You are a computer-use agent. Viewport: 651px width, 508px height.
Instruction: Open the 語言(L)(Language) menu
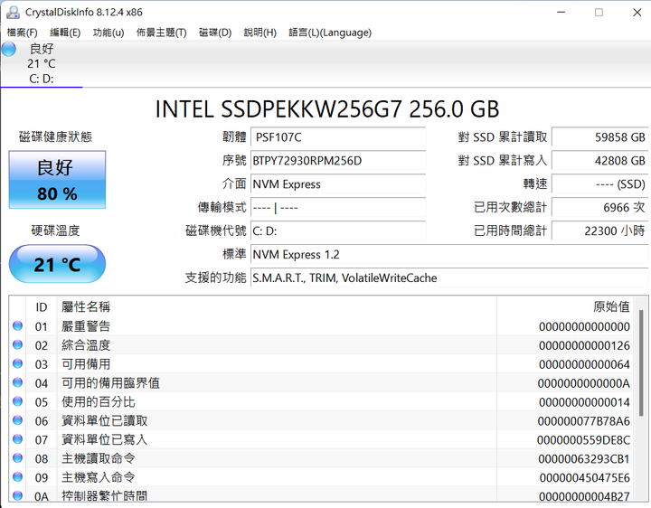tap(330, 33)
